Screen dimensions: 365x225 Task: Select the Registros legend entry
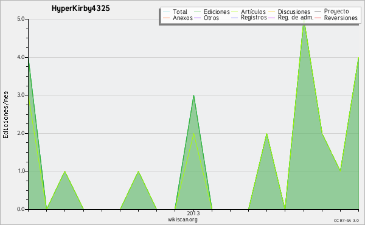254,18
